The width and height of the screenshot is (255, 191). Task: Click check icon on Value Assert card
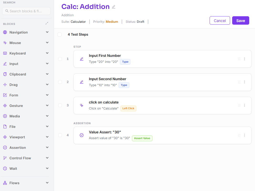tap(82, 135)
